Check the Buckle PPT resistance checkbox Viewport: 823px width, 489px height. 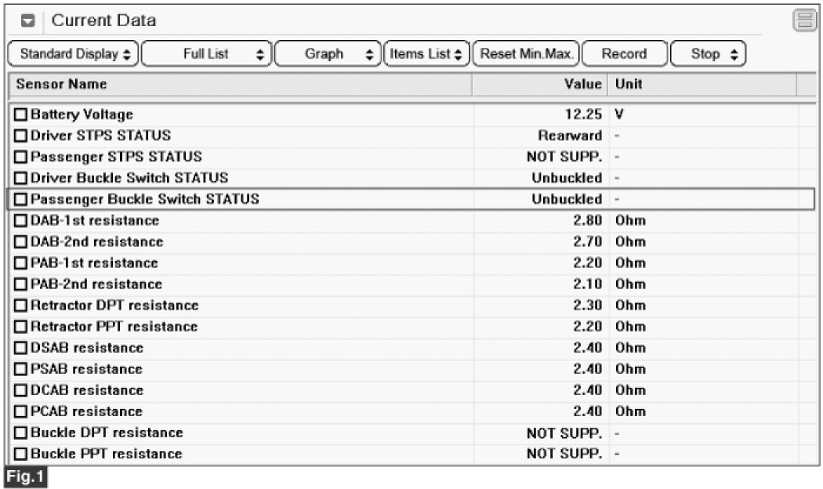coord(20,454)
